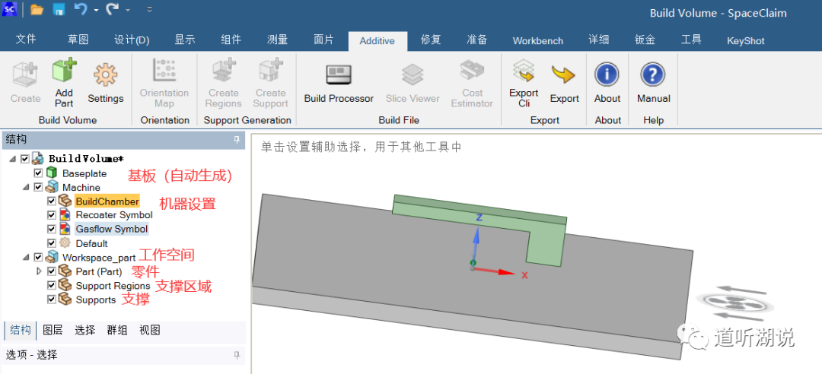Select the Support Regions tree item
Viewport: 822px width, 374px height.
[x=113, y=286]
